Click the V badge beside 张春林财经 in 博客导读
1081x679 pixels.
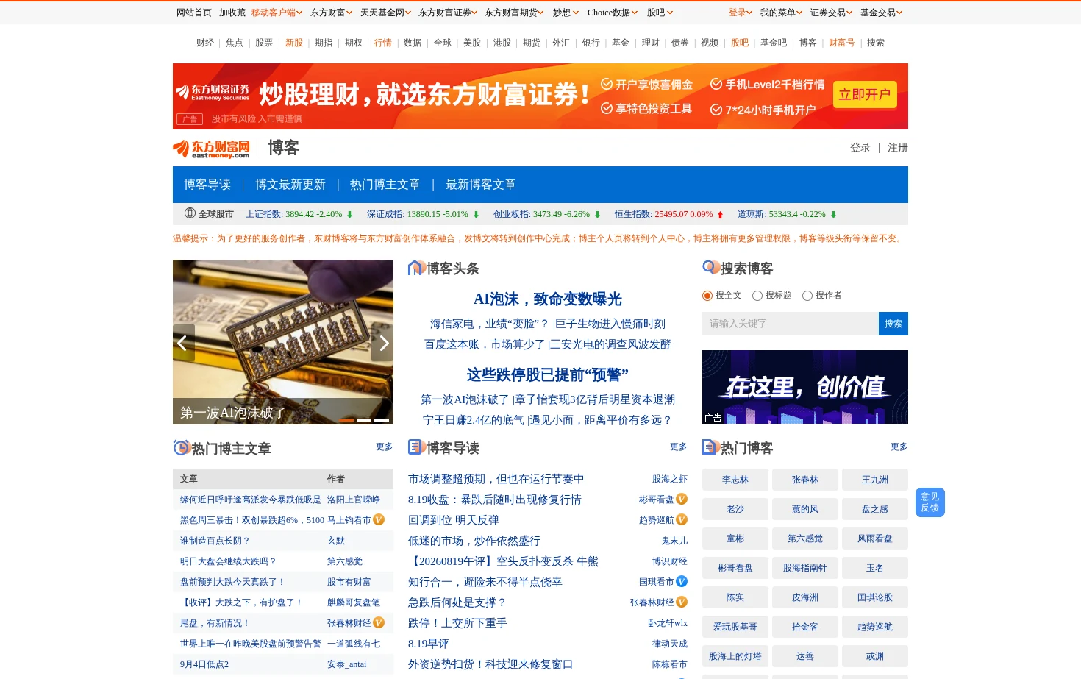coord(682,602)
